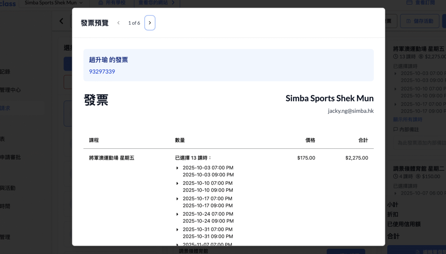Click the phone number 93297339 link

102,72
